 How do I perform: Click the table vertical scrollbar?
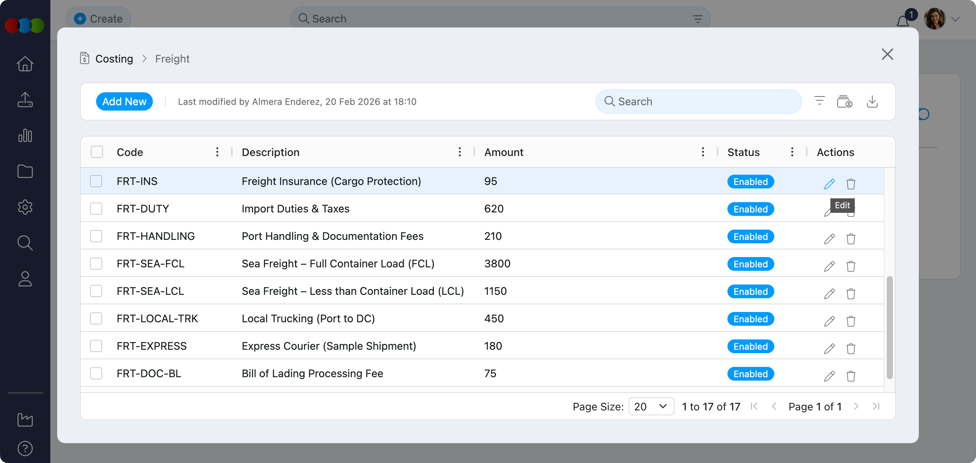[889, 327]
